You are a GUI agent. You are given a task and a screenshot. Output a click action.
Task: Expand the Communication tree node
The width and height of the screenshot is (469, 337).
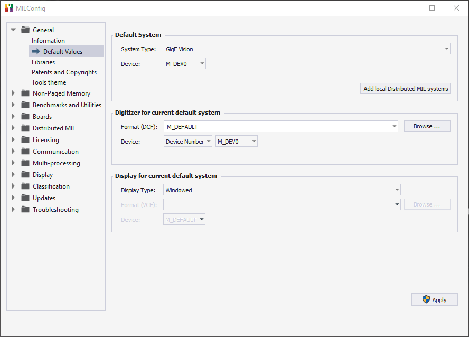point(13,151)
